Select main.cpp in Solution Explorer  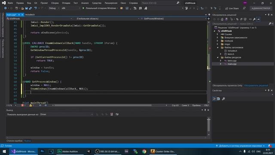tap(232, 64)
